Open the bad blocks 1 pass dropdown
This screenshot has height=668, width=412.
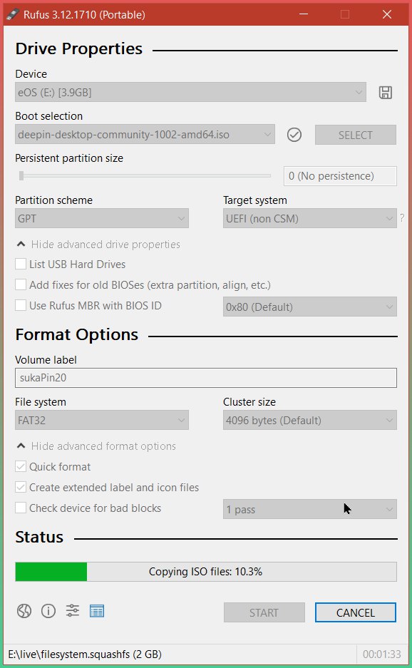(310, 509)
